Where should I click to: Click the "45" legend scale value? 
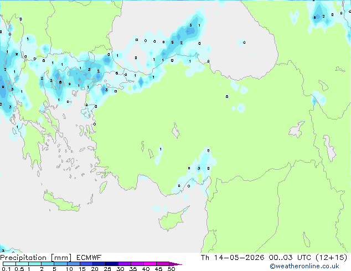tap(158, 269)
